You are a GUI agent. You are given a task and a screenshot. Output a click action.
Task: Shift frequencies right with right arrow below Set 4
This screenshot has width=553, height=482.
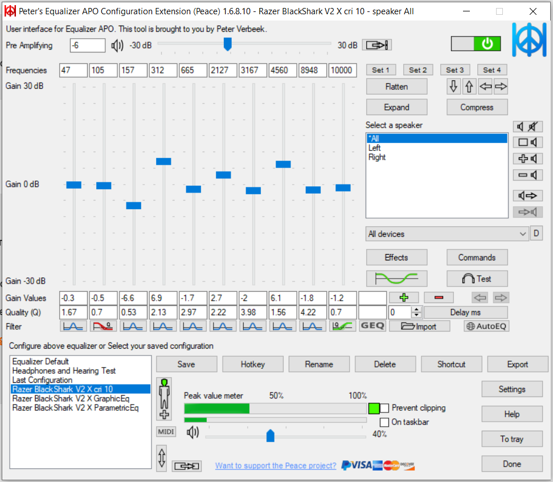point(501,87)
